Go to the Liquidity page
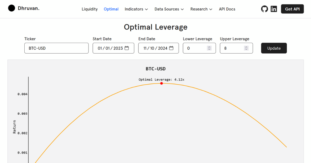 pos(90,9)
